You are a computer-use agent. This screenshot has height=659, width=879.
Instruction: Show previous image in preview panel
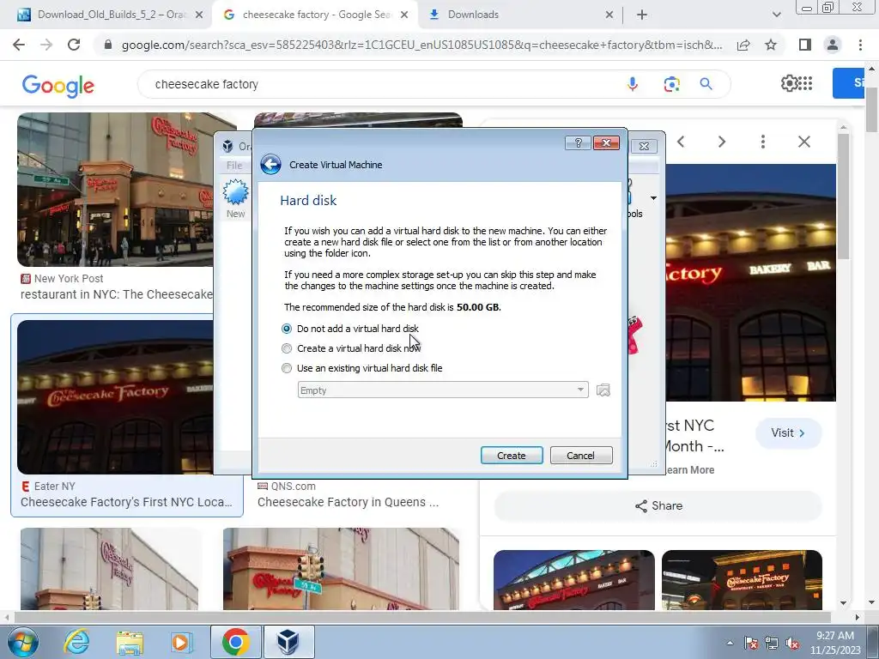coord(681,142)
